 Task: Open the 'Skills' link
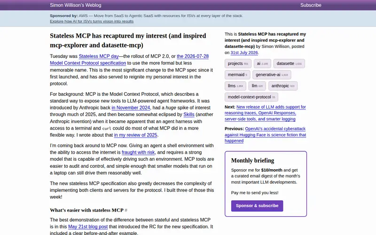189,114
